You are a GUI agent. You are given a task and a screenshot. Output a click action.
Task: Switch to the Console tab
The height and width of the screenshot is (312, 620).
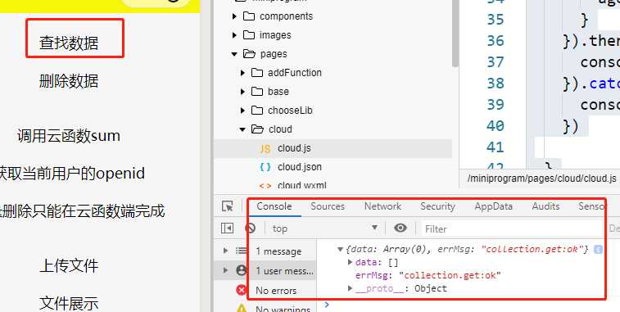tap(274, 206)
